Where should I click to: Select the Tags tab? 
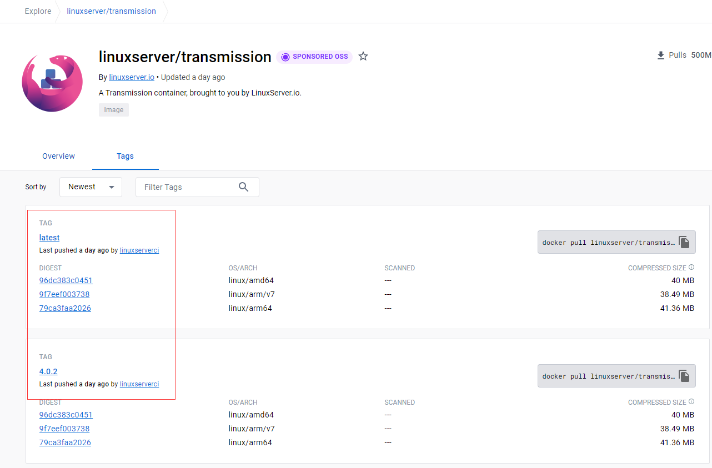(125, 156)
